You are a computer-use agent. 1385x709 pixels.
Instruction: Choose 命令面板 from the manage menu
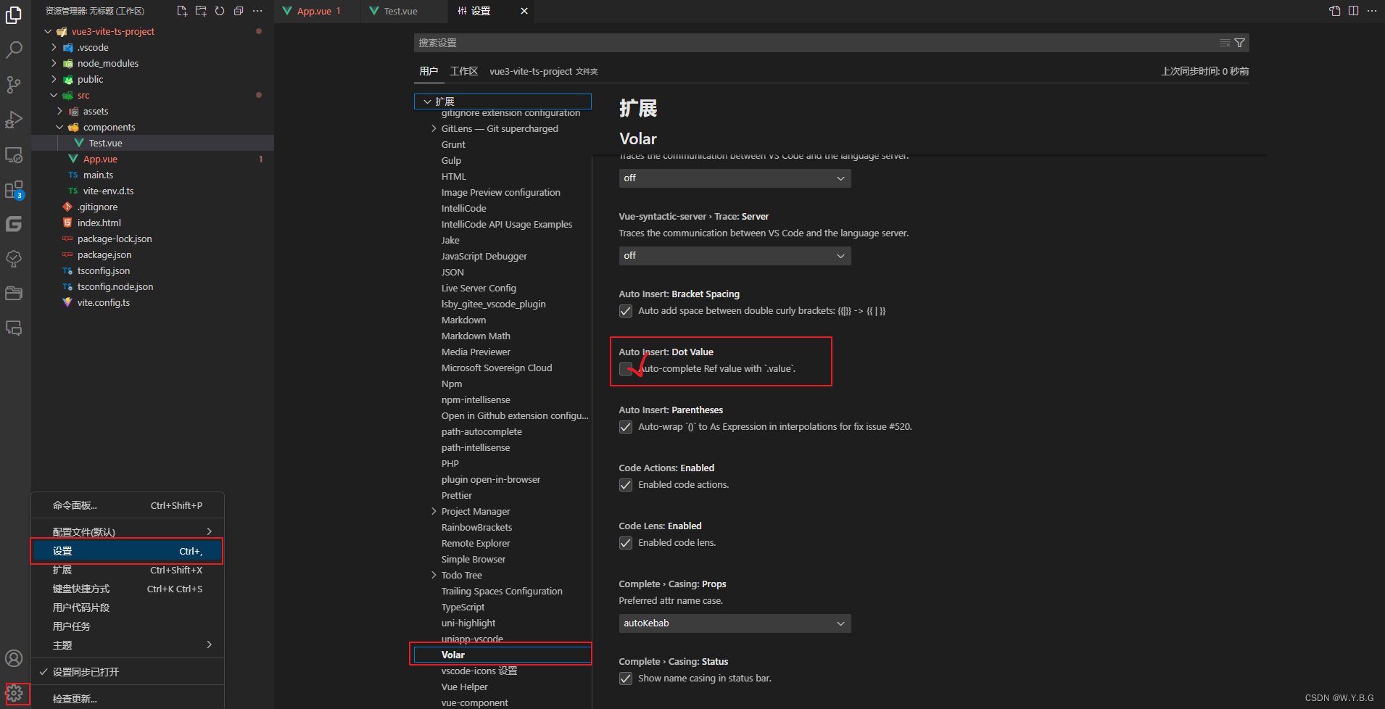[128, 505]
